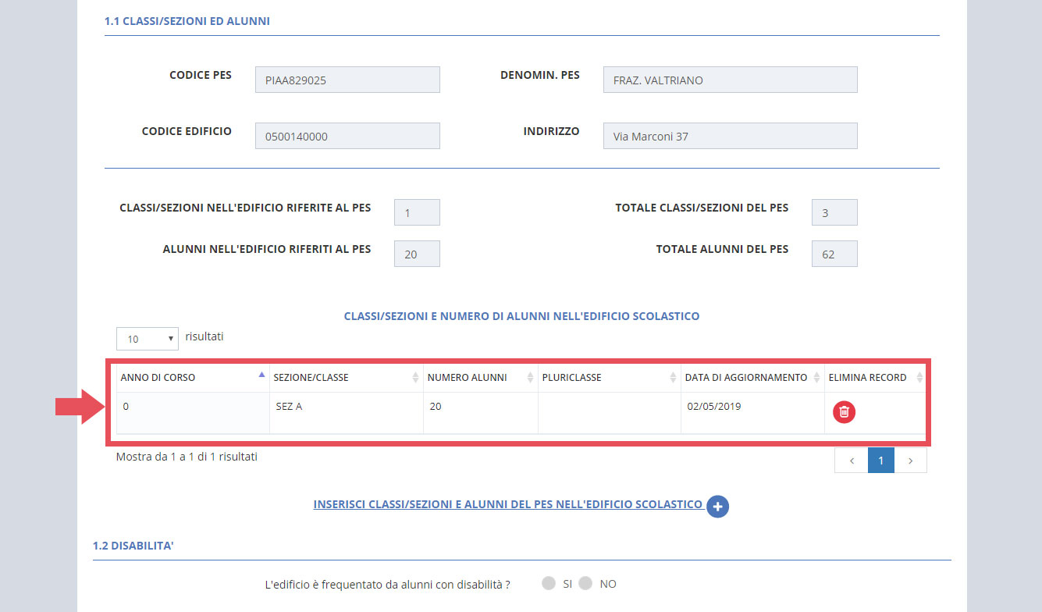Go to previous page of results
1042x612 pixels.
click(851, 461)
